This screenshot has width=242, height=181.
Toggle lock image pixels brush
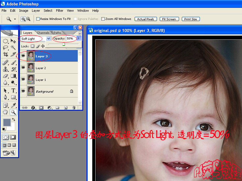38,46
